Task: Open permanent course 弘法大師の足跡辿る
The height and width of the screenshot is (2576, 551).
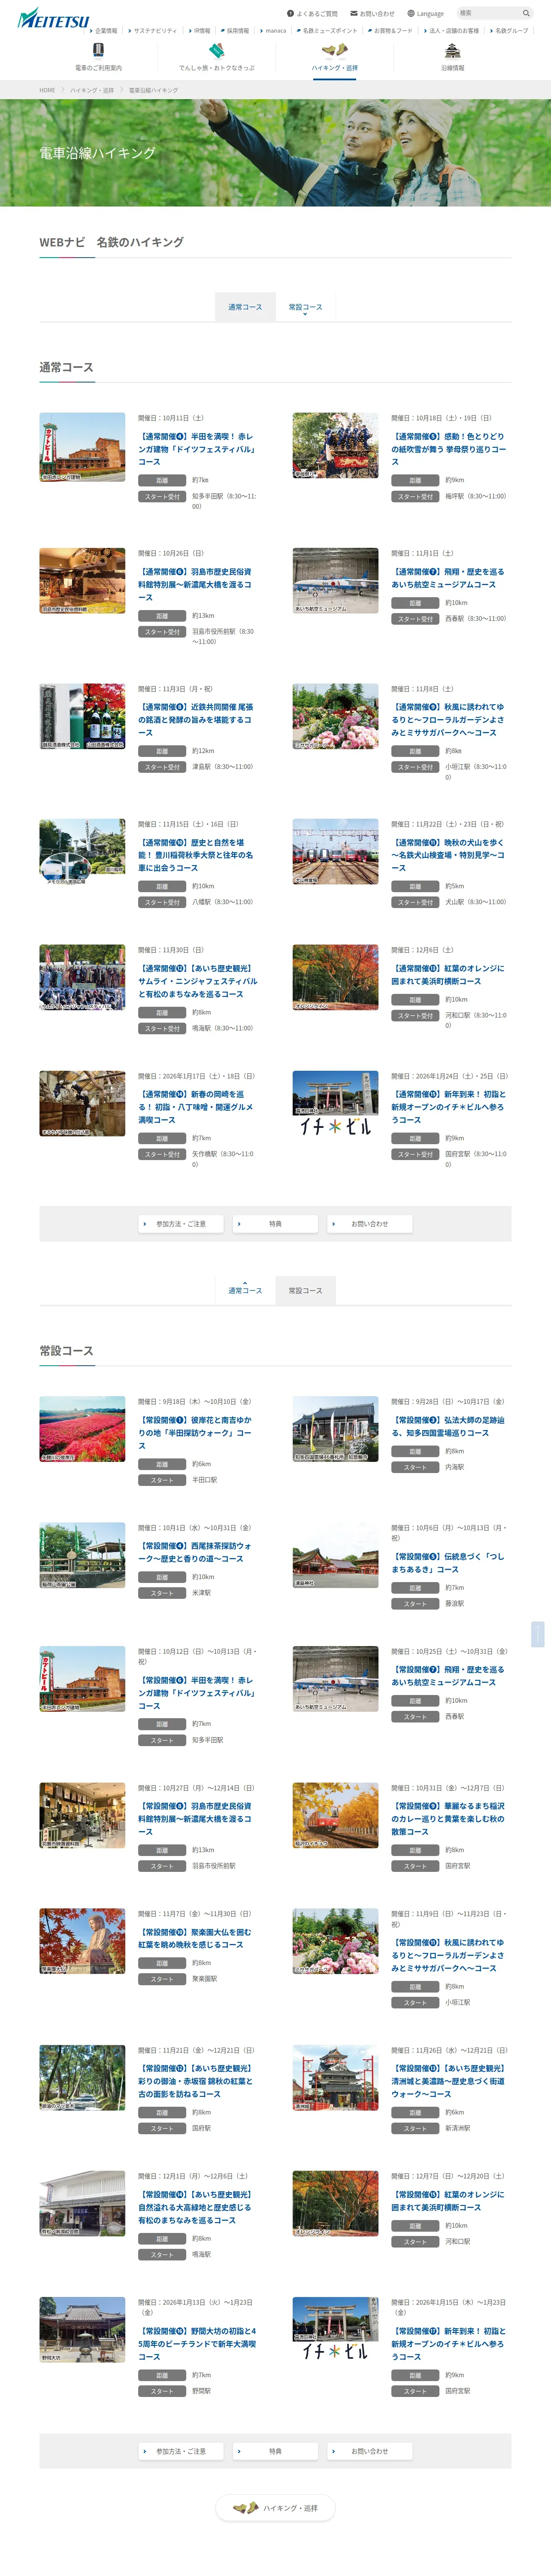Action: tap(448, 1426)
